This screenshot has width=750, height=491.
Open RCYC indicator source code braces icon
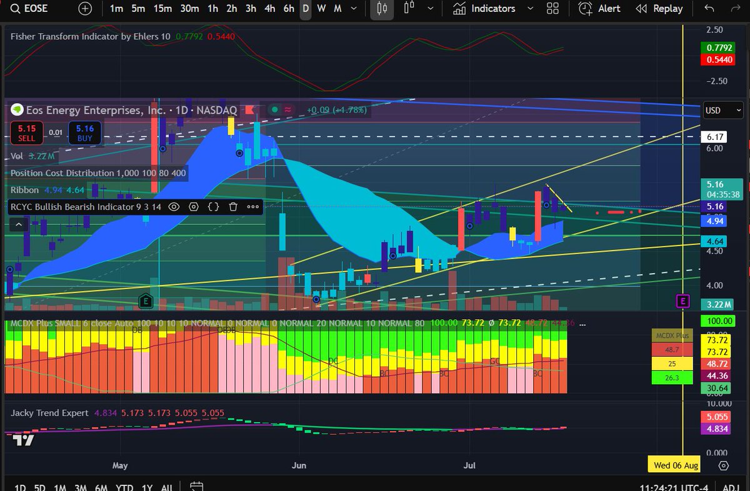pos(213,207)
